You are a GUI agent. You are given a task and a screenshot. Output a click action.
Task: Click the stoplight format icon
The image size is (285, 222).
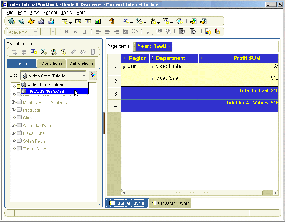pyautogui.click(x=217, y=32)
